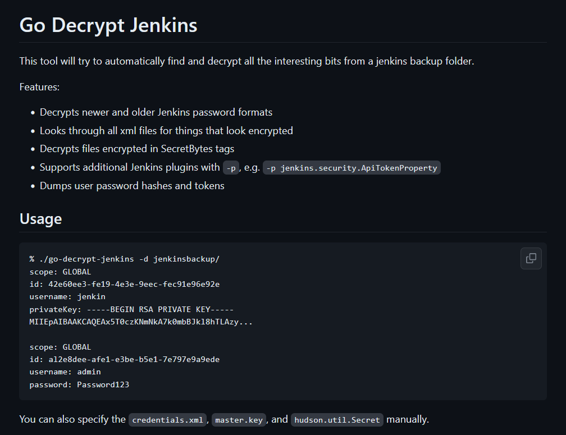Click the "username: jenkin" line

67,296
